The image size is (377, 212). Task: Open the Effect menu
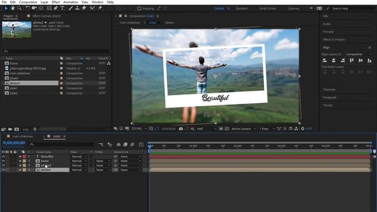[x=55, y=2]
